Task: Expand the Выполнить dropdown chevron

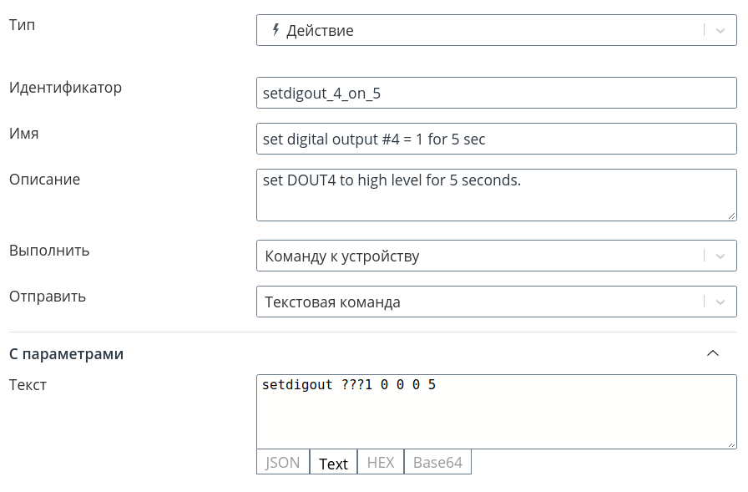Action: click(720, 256)
